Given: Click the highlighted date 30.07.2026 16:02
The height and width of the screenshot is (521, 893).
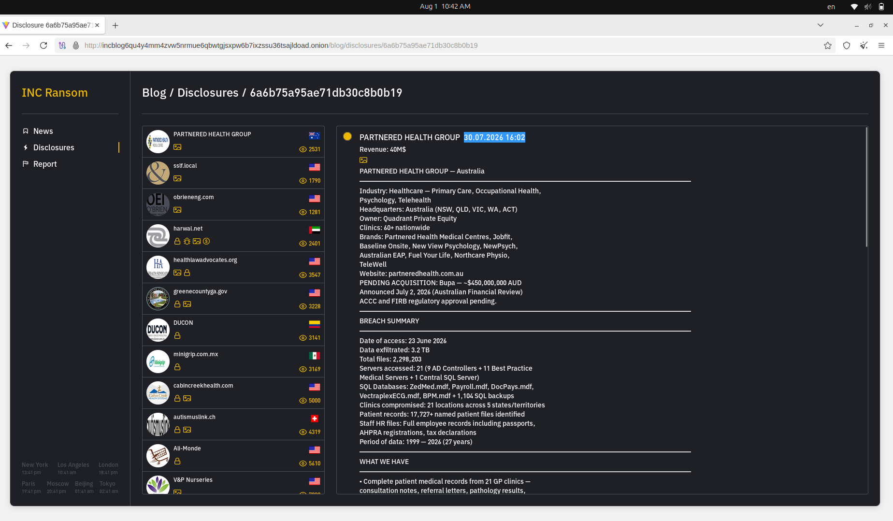Looking at the screenshot, I should tap(494, 137).
